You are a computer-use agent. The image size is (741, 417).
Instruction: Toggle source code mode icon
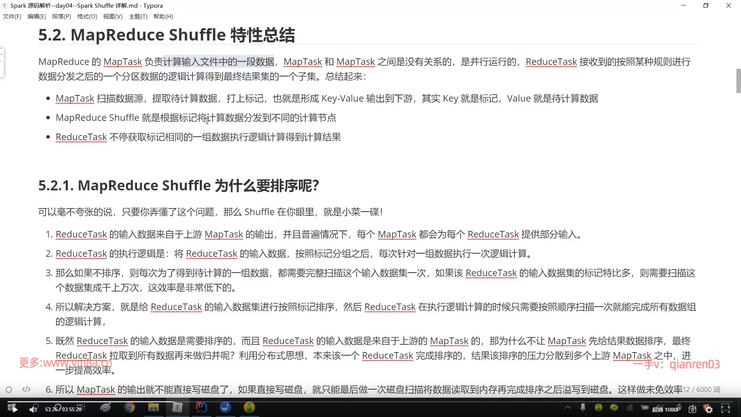pos(26,390)
